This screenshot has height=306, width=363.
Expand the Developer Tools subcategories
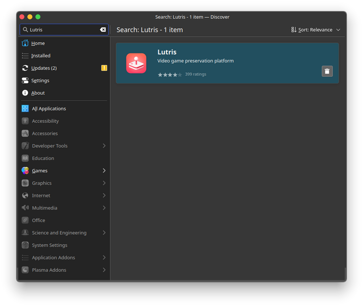(x=104, y=146)
